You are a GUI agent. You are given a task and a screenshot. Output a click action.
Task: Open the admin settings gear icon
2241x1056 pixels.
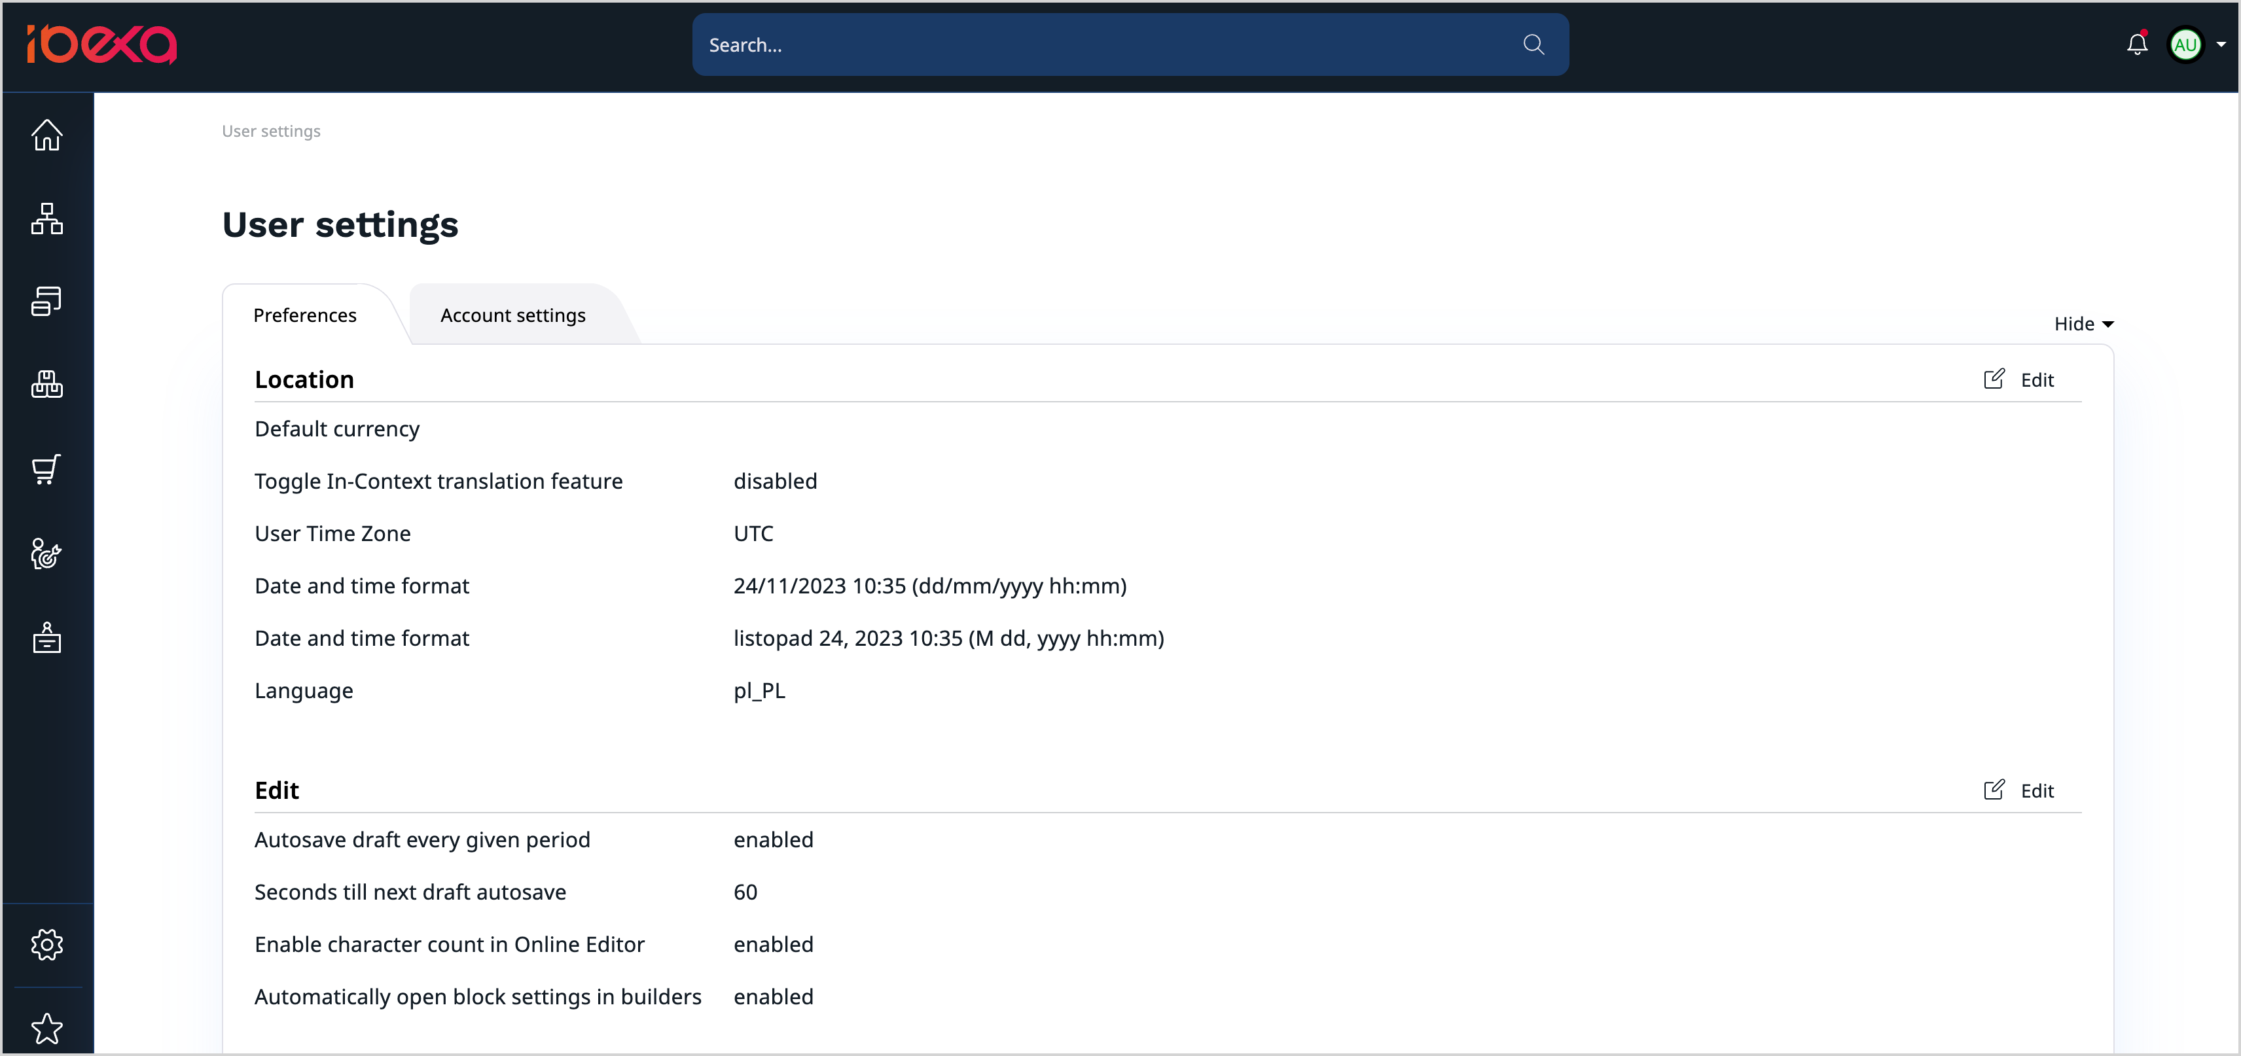point(47,943)
